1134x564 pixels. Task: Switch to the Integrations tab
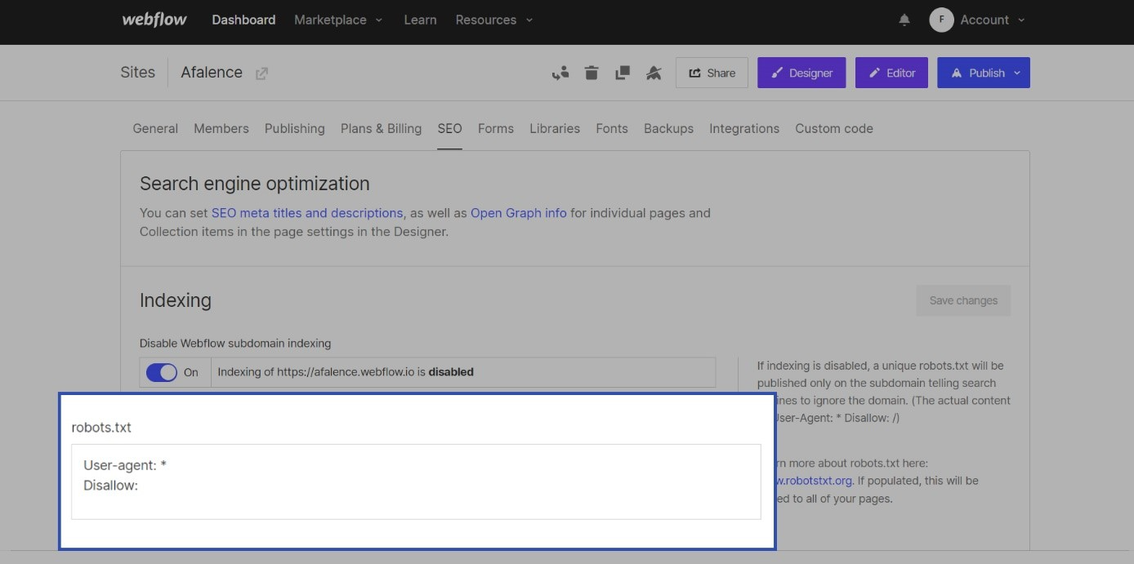(744, 128)
